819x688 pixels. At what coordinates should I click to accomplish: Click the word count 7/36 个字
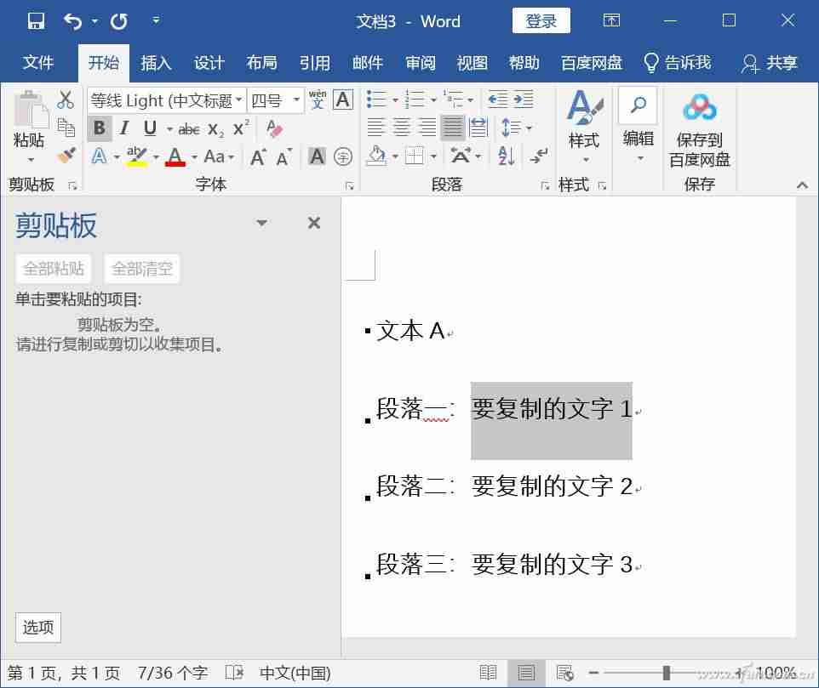pos(172,673)
